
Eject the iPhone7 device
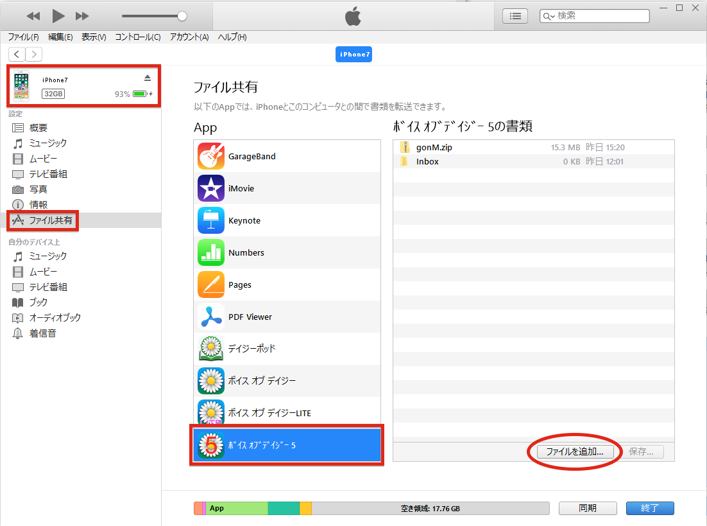(x=148, y=78)
